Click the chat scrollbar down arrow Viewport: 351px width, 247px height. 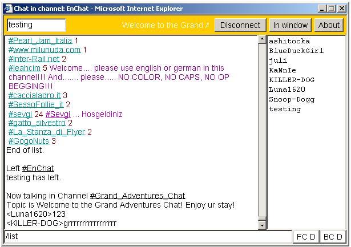[262, 225]
